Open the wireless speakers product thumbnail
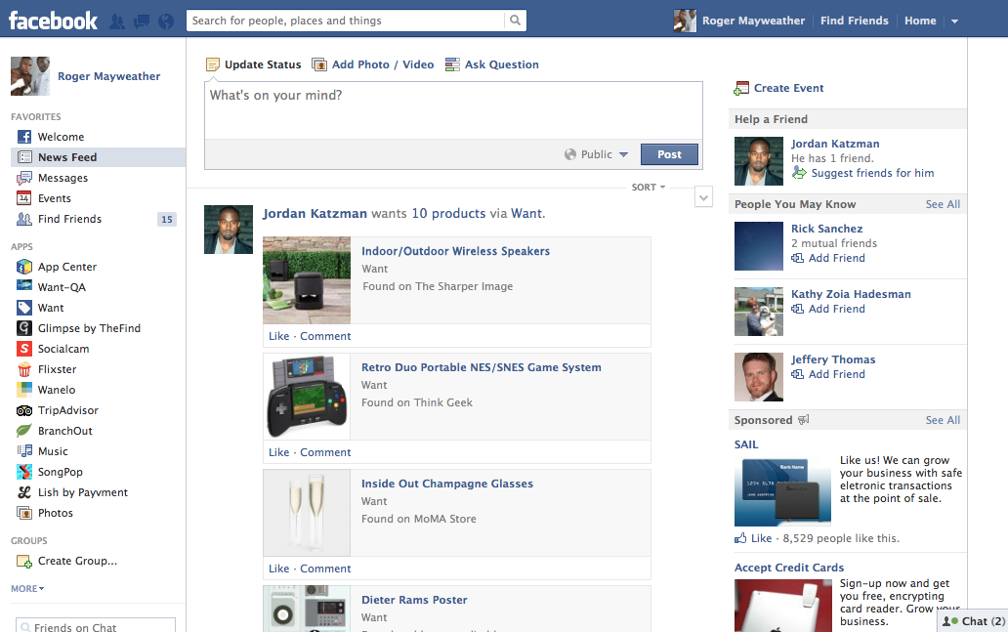 pos(307,280)
